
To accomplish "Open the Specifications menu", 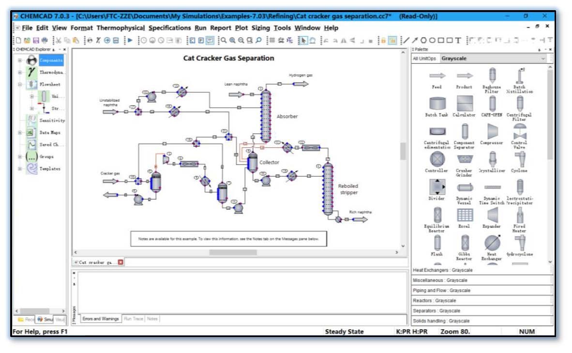I will coord(170,28).
